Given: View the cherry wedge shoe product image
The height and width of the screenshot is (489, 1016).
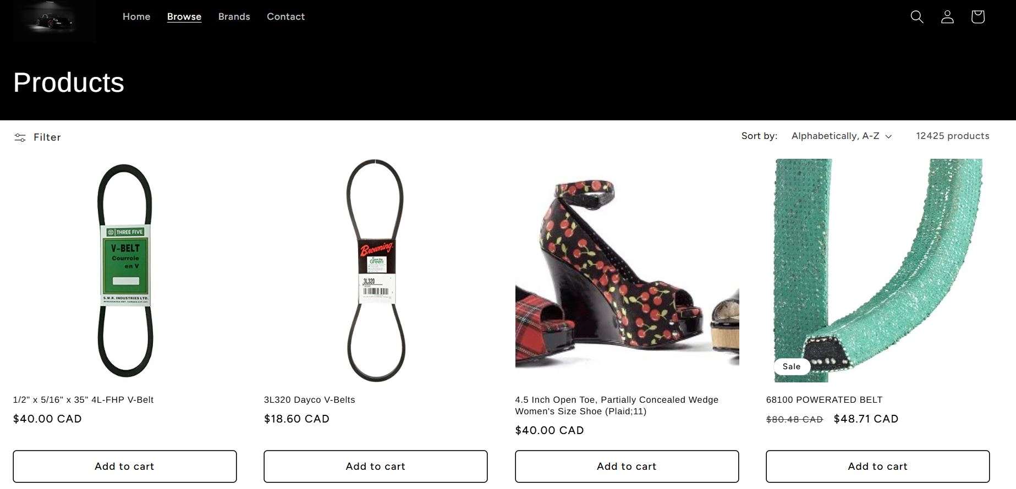Looking at the screenshot, I should [627, 271].
